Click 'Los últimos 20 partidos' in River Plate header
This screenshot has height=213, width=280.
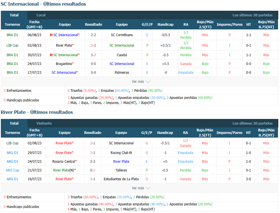pos(253,123)
